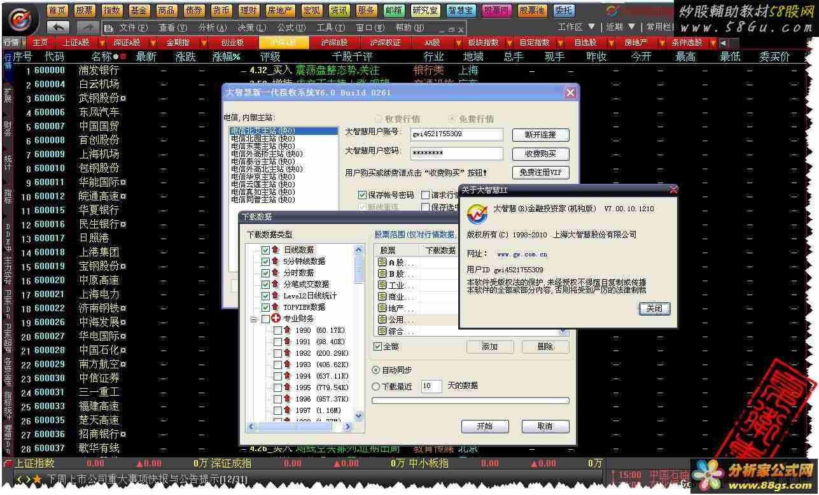Toggle the 分笔成交数据 checkbox

pos(265,284)
